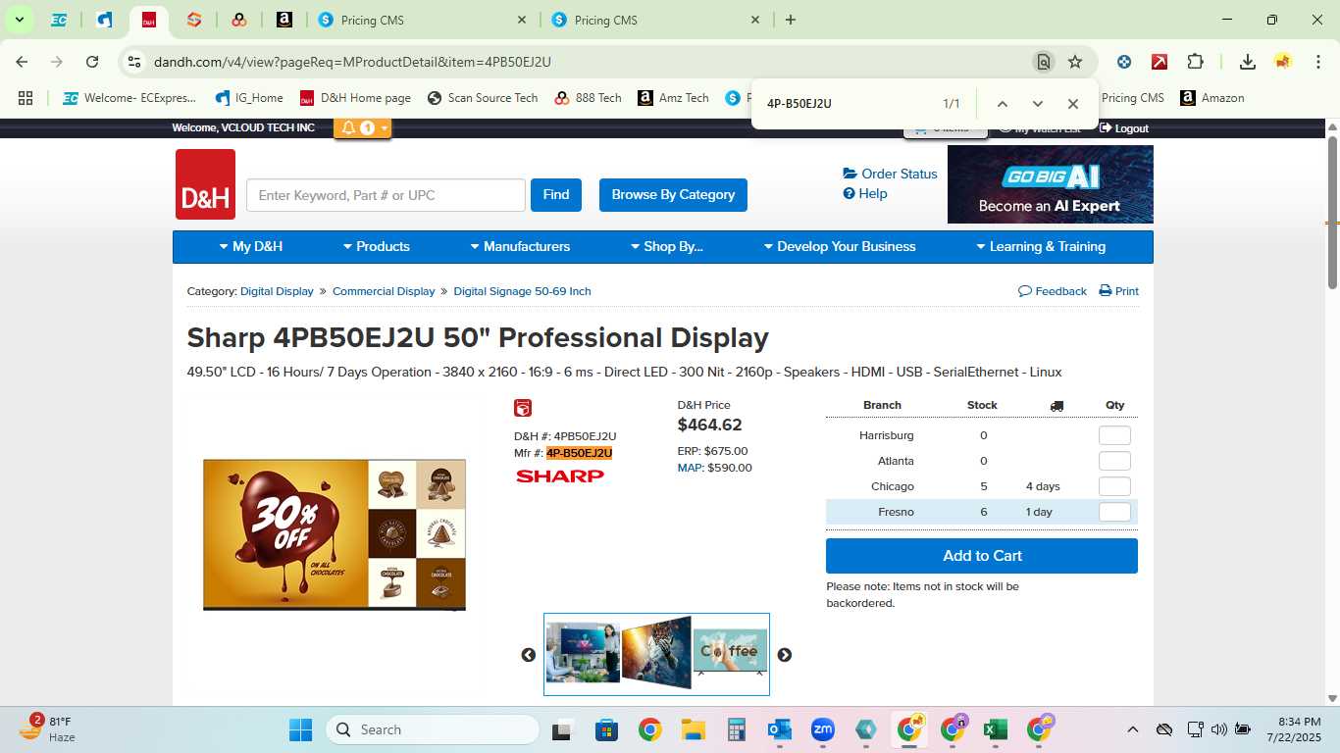Open Scan Source Tech bookmark
Screen dimensions: 1340x753
(x=483, y=98)
